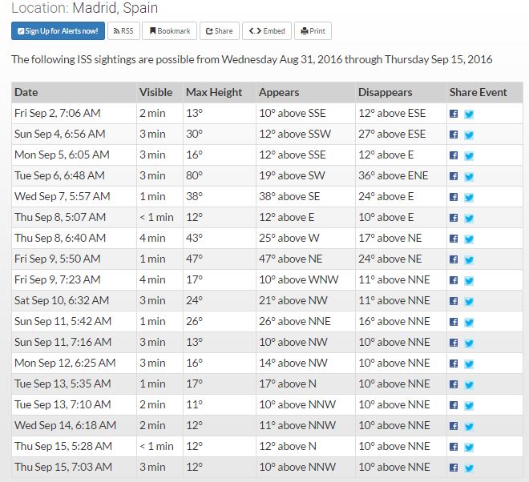Image resolution: width=529 pixels, height=482 pixels.
Task: Print the sightings list
Action: [313, 31]
